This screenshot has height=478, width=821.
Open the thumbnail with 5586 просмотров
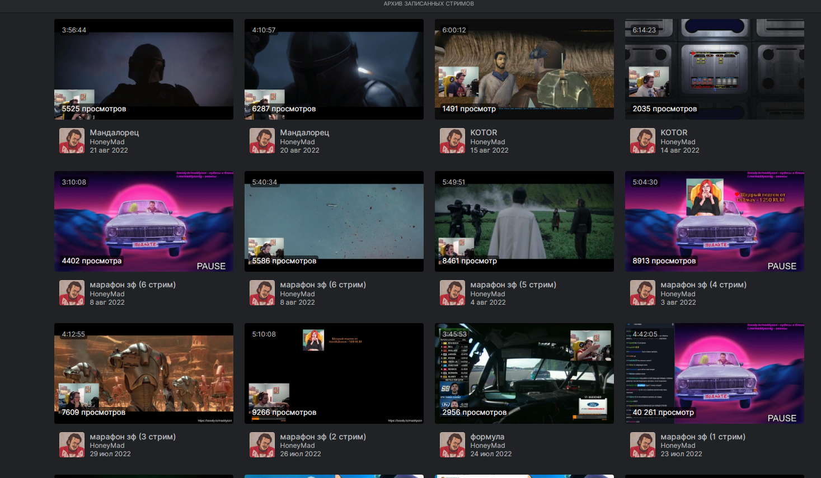[334, 221]
